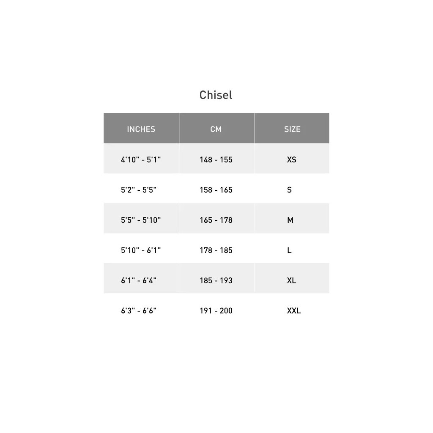Click the 4'10" - 5'1" height cell
433x433 pixels.
[141, 160]
